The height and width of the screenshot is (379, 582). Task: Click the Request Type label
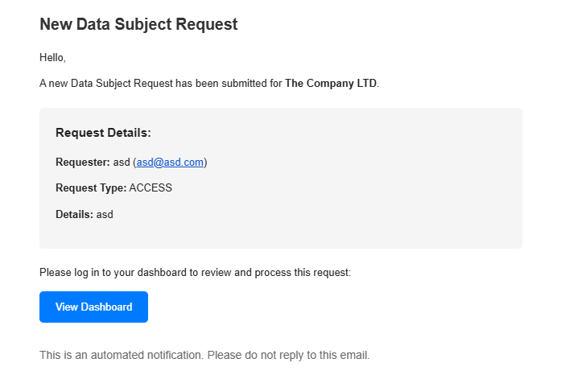click(91, 187)
